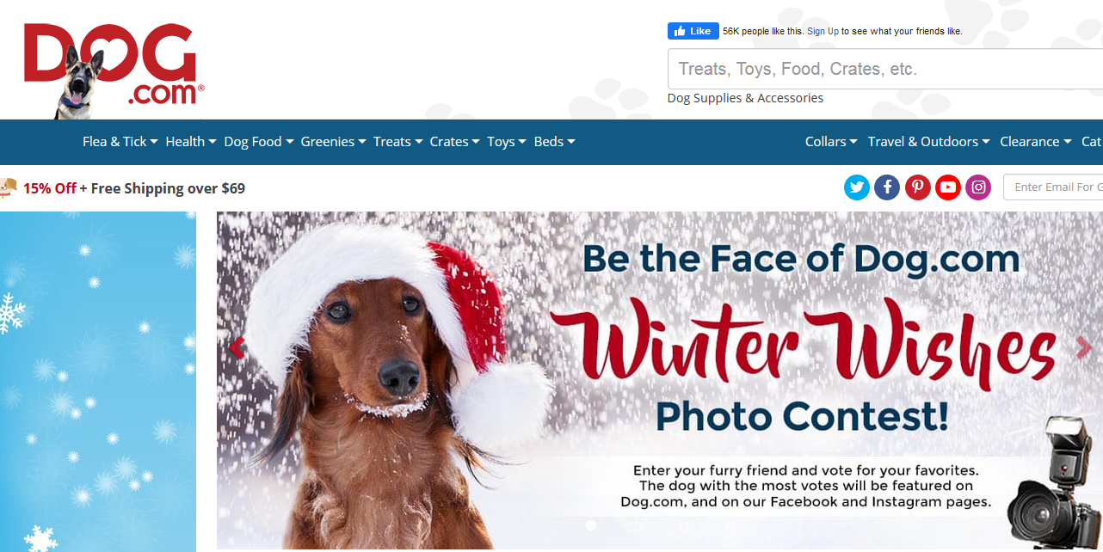Click the Facebook Like button
Image resolution: width=1103 pixels, height=552 pixels.
coord(693,31)
